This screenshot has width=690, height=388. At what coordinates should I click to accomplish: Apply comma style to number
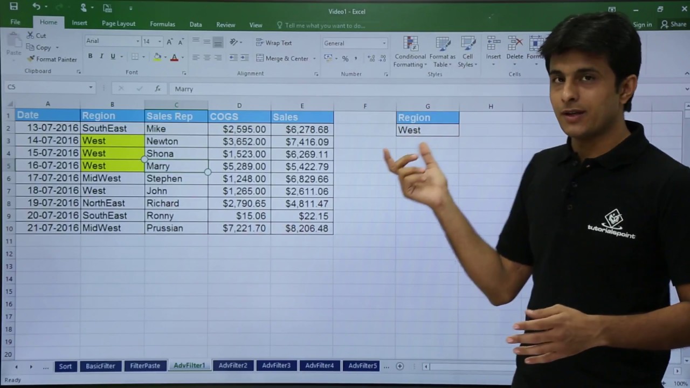(356, 58)
